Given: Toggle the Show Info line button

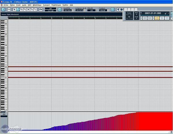Looking at the screenshot, I should coord(3,10).
